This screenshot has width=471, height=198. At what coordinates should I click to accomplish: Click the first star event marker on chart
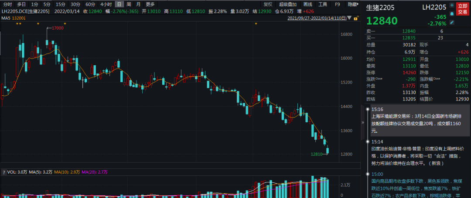pyautogui.click(x=17, y=23)
